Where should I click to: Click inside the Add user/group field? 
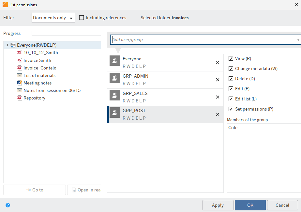click(163, 39)
